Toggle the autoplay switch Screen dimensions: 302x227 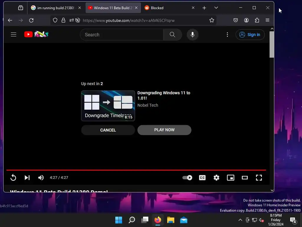(x=187, y=178)
